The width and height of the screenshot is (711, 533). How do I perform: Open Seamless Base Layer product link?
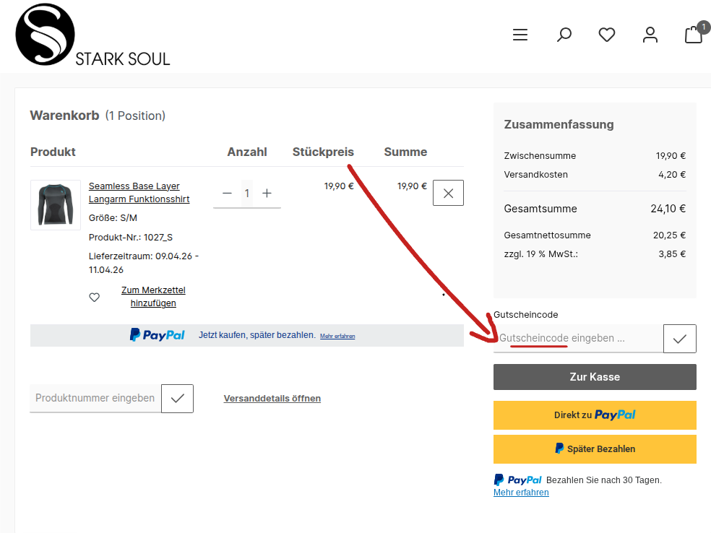pyautogui.click(x=139, y=193)
